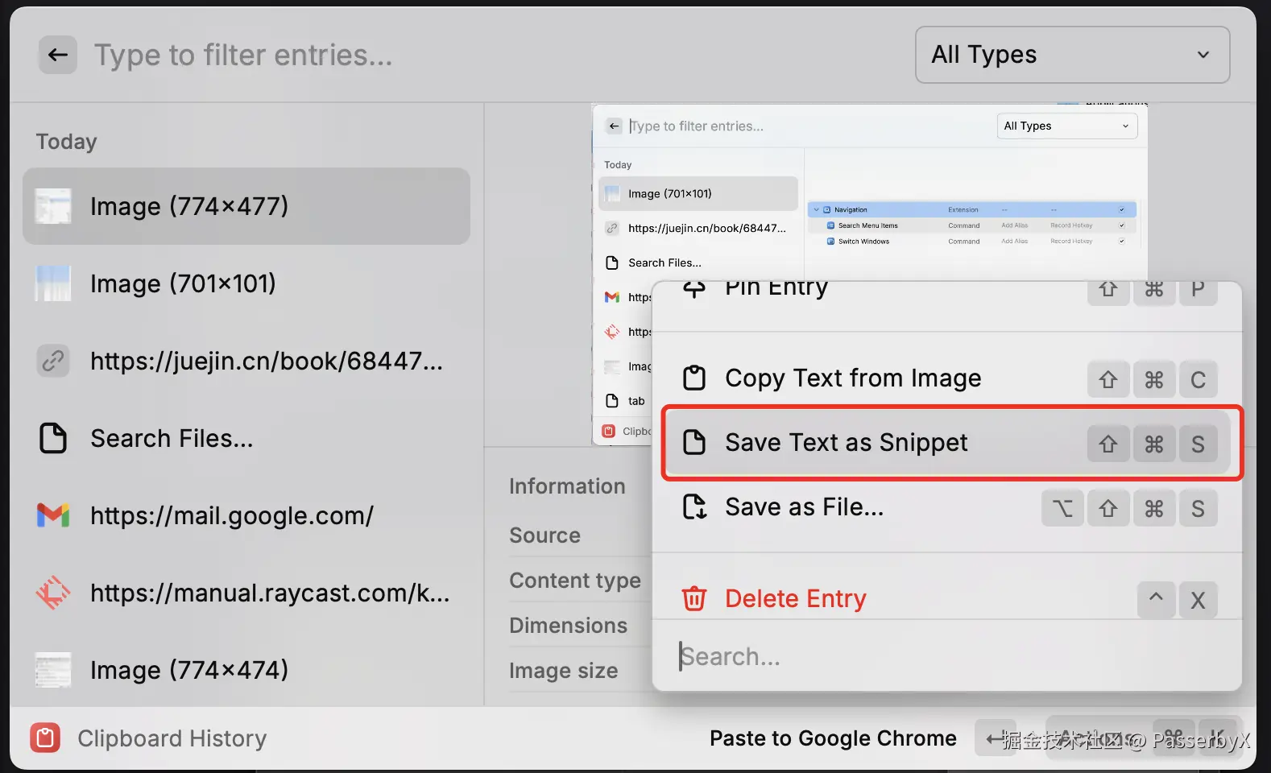Select the Image (774×474) entry
Viewport: 1271px width, 773px height.
click(x=246, y=670)
